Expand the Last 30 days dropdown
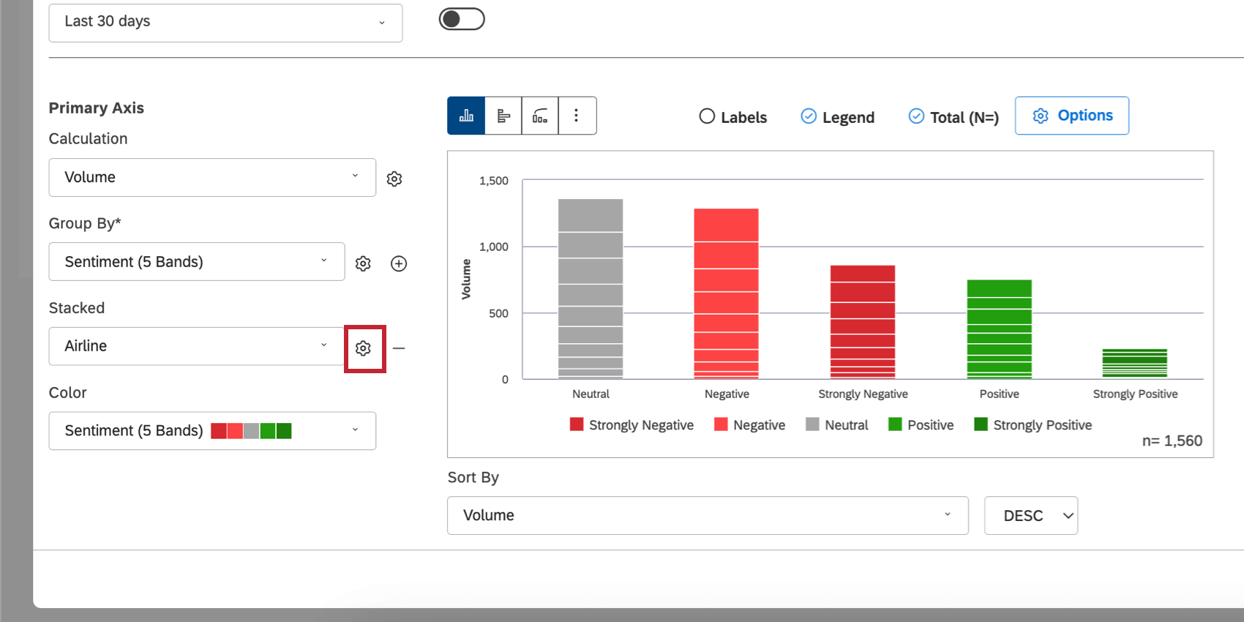1244x622 pixels. tap(225, 23)
